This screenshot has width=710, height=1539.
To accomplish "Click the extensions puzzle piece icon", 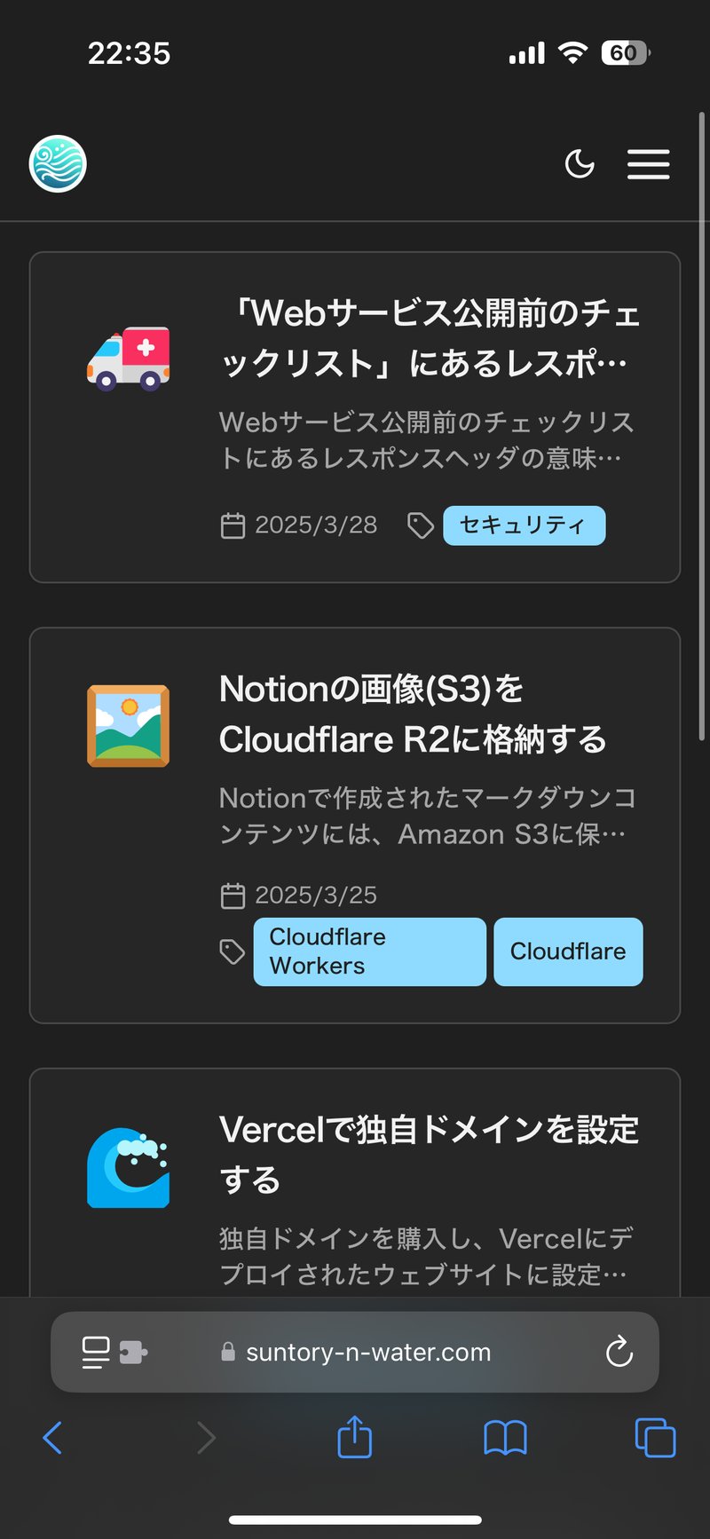I will click(133, 1352).
